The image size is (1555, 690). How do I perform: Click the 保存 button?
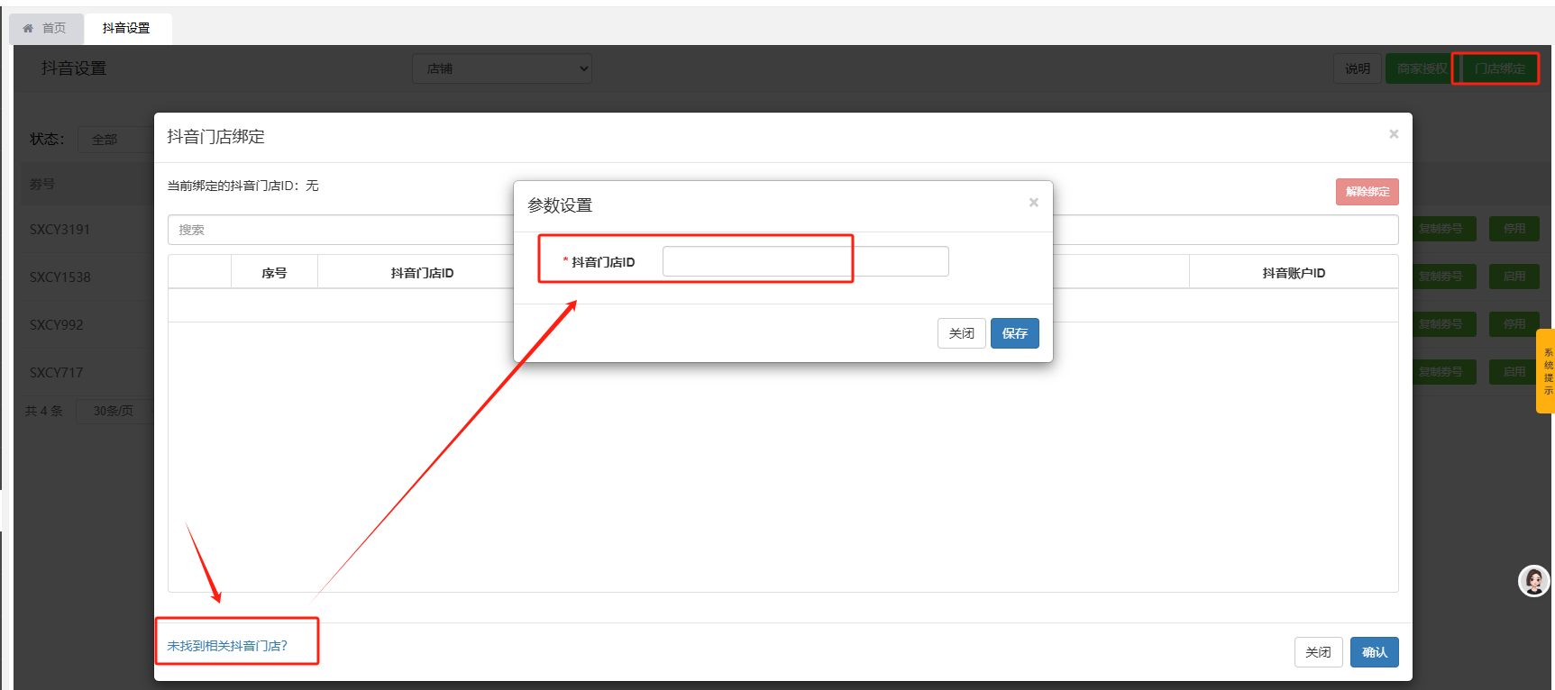point(1015,333)
